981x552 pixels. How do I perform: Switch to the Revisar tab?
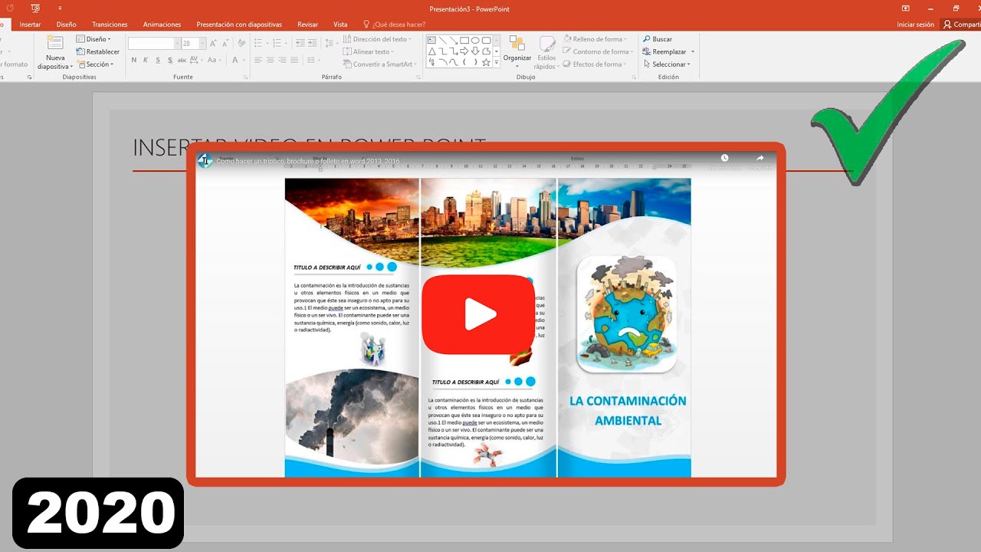coord(307,25)
